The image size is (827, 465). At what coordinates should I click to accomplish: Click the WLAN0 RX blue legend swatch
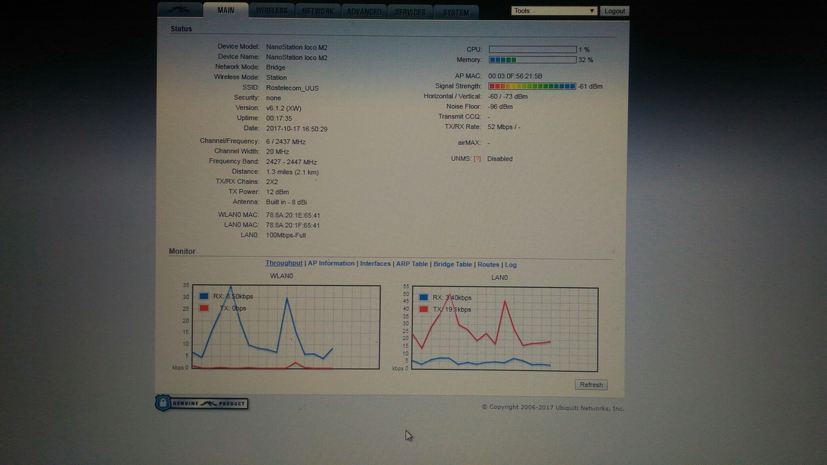(204, 296)
